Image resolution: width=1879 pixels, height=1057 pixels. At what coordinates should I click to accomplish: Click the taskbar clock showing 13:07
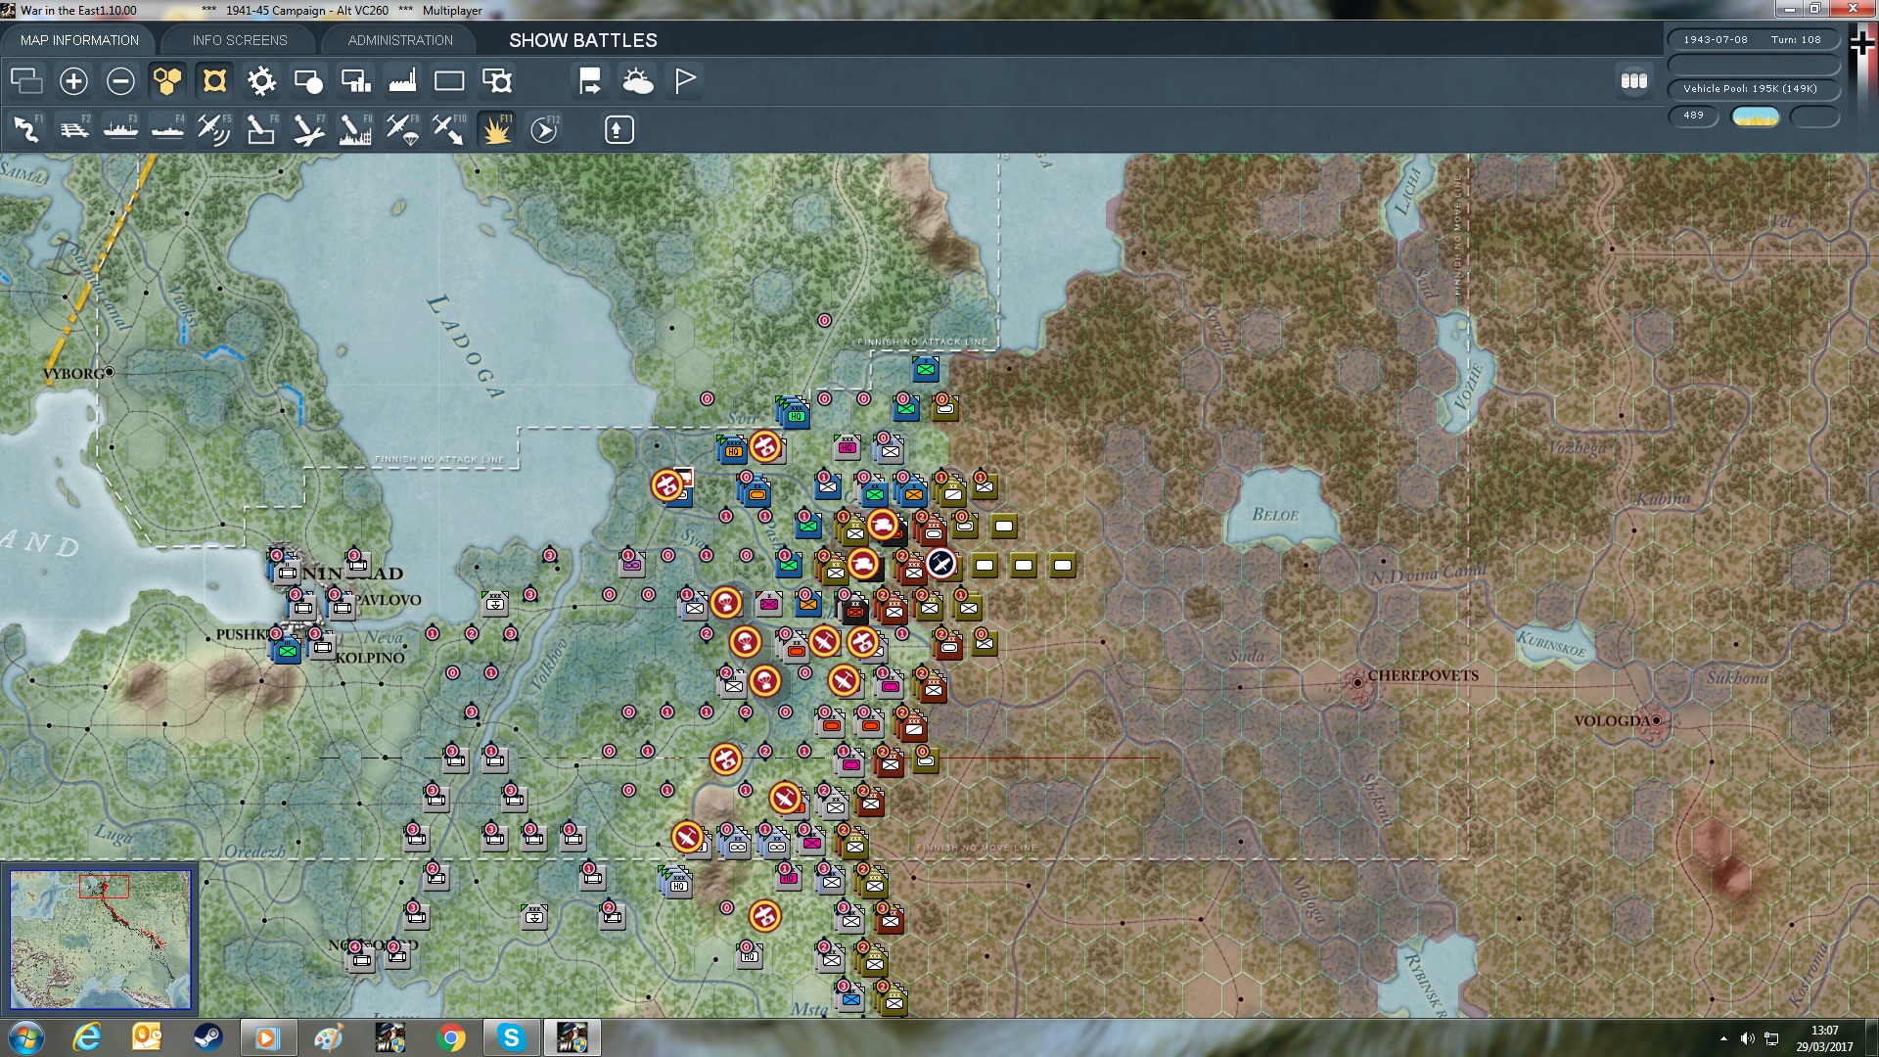1824,1038
